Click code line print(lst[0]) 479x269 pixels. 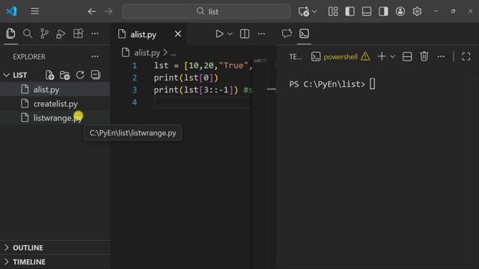[x=186, y=78]
